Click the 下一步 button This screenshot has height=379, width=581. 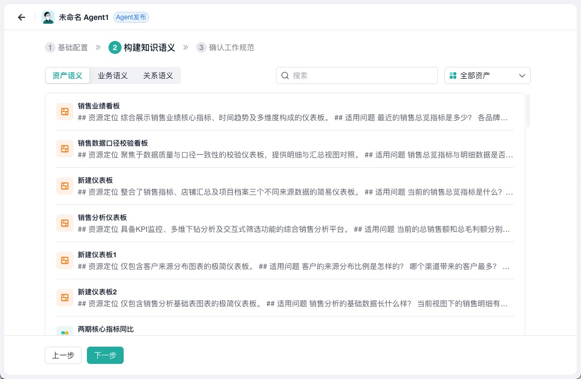point(105,355)
